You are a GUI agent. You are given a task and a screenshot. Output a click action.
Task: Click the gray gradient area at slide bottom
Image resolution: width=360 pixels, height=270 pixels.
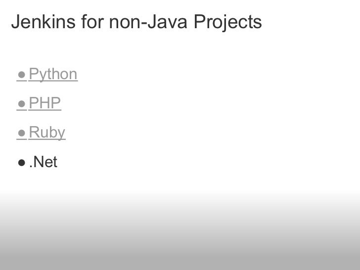coord(180,237)
